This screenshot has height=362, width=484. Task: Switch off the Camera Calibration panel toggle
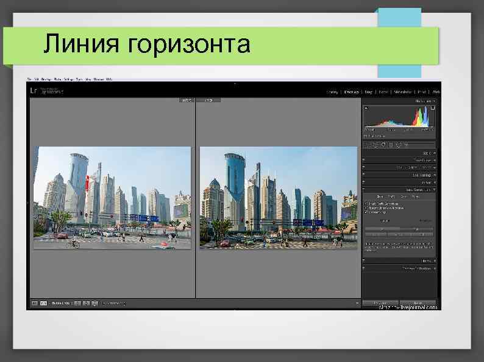(363, 268)
